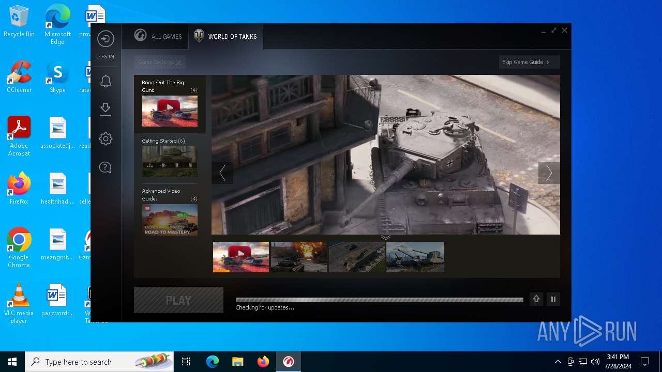
Task: Open Task View on the taskbar
Action: pyautogui.click(x=186, y=362)
